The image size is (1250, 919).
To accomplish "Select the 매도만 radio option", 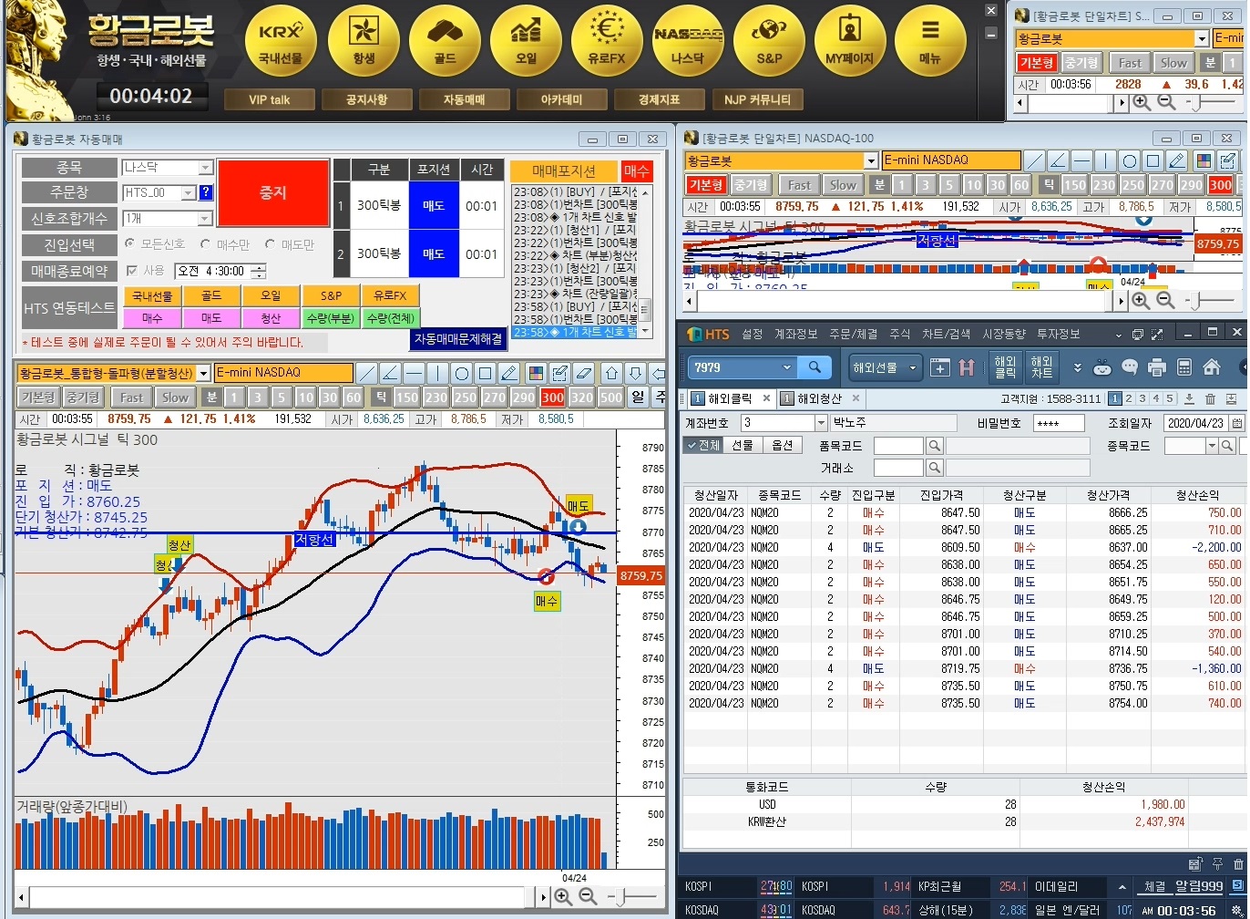I will 271,244.
